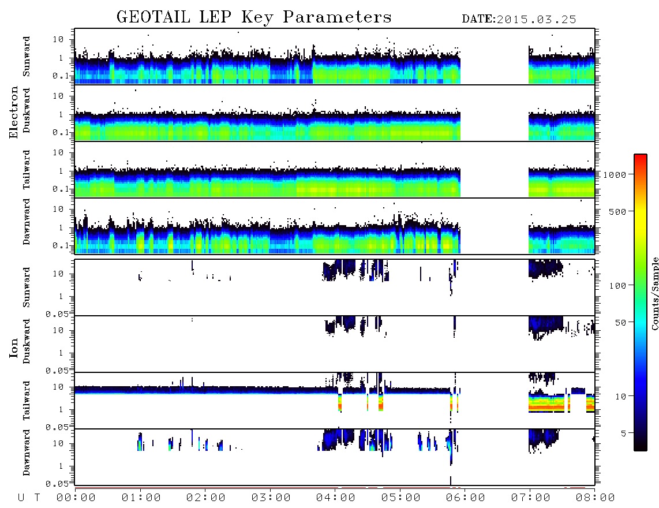Click the Counts/Sample colorbar title
This screenshot has width=659, height=508.
coord(654,293)
